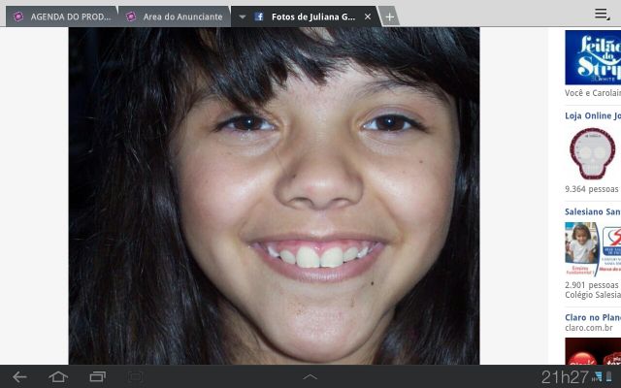This screenshot has height=388, width=621.
Task: Tap the Android back arrow
Action: click(19, 376)
